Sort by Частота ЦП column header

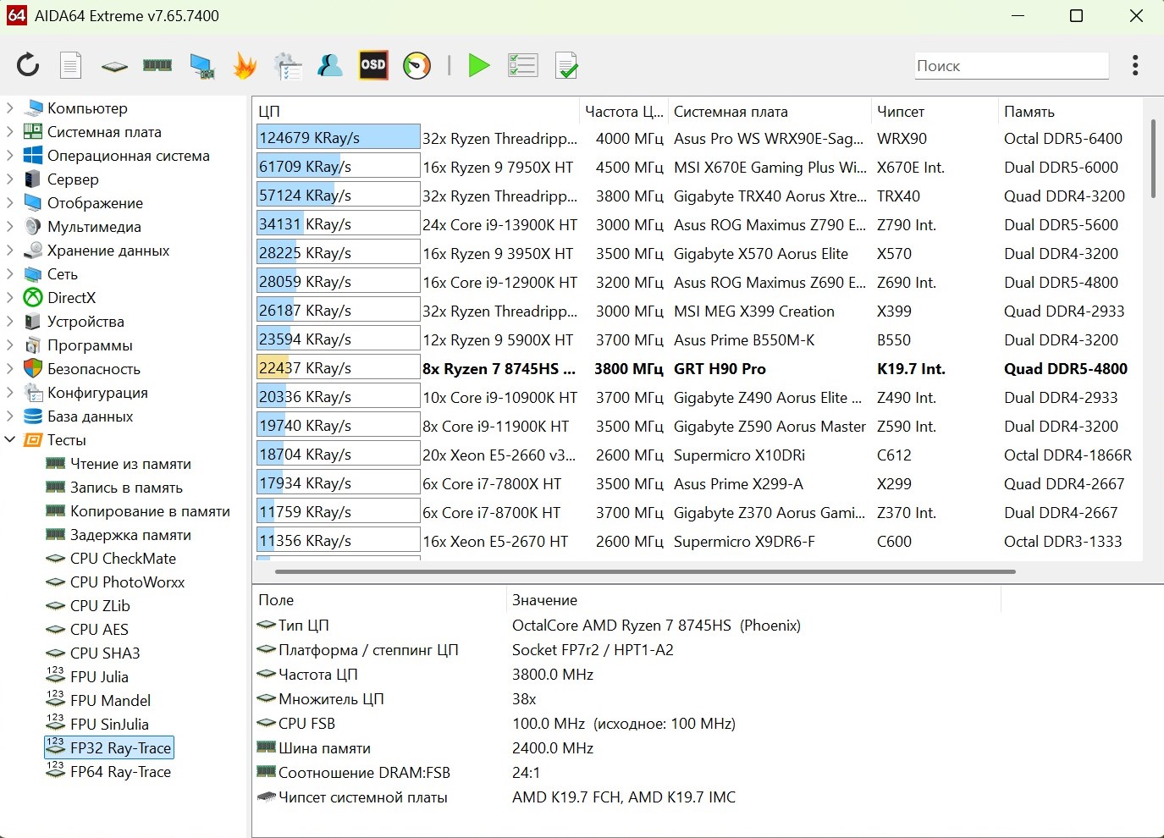tap(624, 112)
